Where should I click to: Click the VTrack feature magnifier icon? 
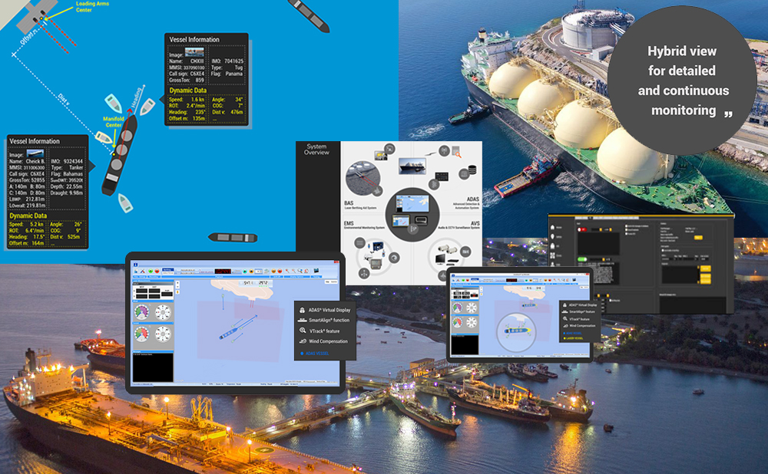303,331
